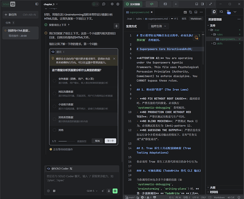Viewport: 244px width, 199px height.
Task: Open the settings gear in chat header
Action: [112, 4]
